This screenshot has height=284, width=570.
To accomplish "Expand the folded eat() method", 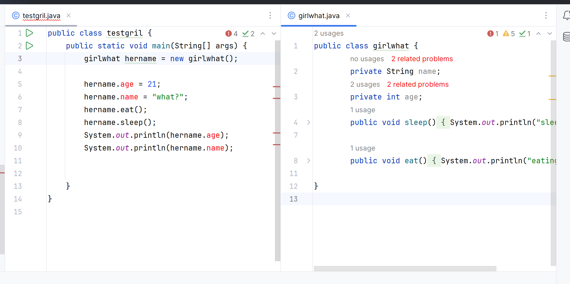I will click(309, 161).
